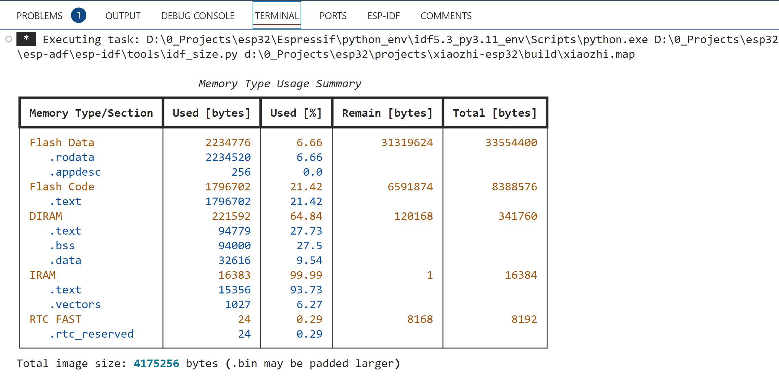Click the Remain [bytes] column header
This screenshot has height=377, width=779.
[387, 113]
